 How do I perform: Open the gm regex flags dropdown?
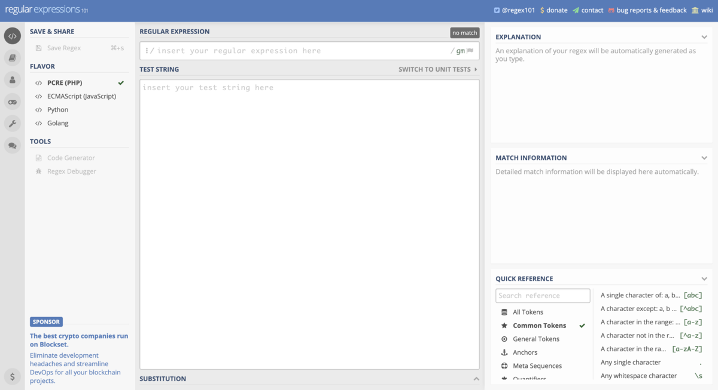click(461, 51)
